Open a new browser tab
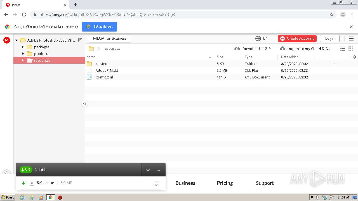 tap(76, 5)
